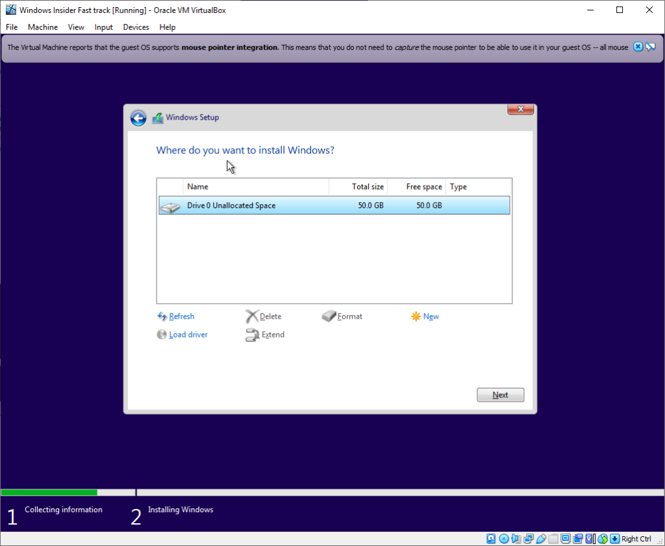
Task: Maximize the VirtualBox window
Action: (x=620, y=10)
